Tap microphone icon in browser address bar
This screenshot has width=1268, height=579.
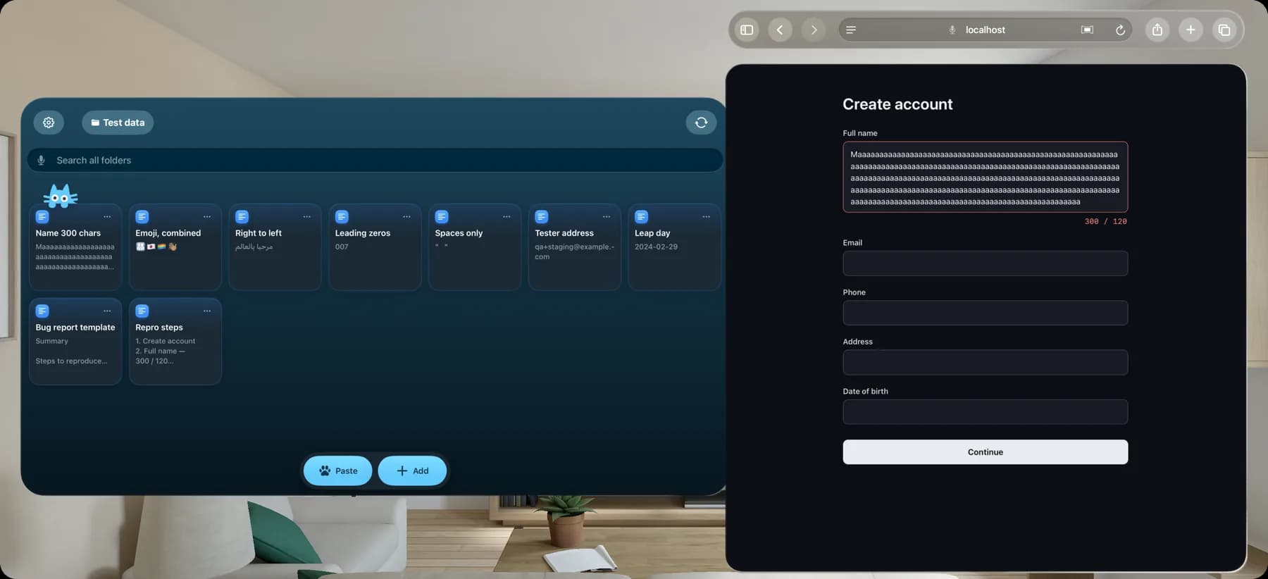tap(952, 30)
